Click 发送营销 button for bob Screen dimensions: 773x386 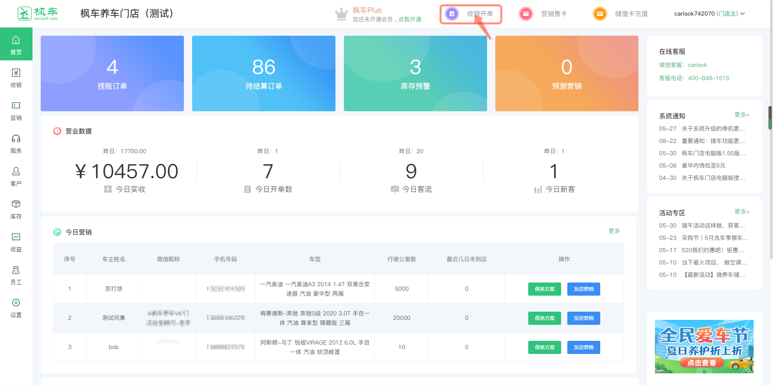pos(583,347)
